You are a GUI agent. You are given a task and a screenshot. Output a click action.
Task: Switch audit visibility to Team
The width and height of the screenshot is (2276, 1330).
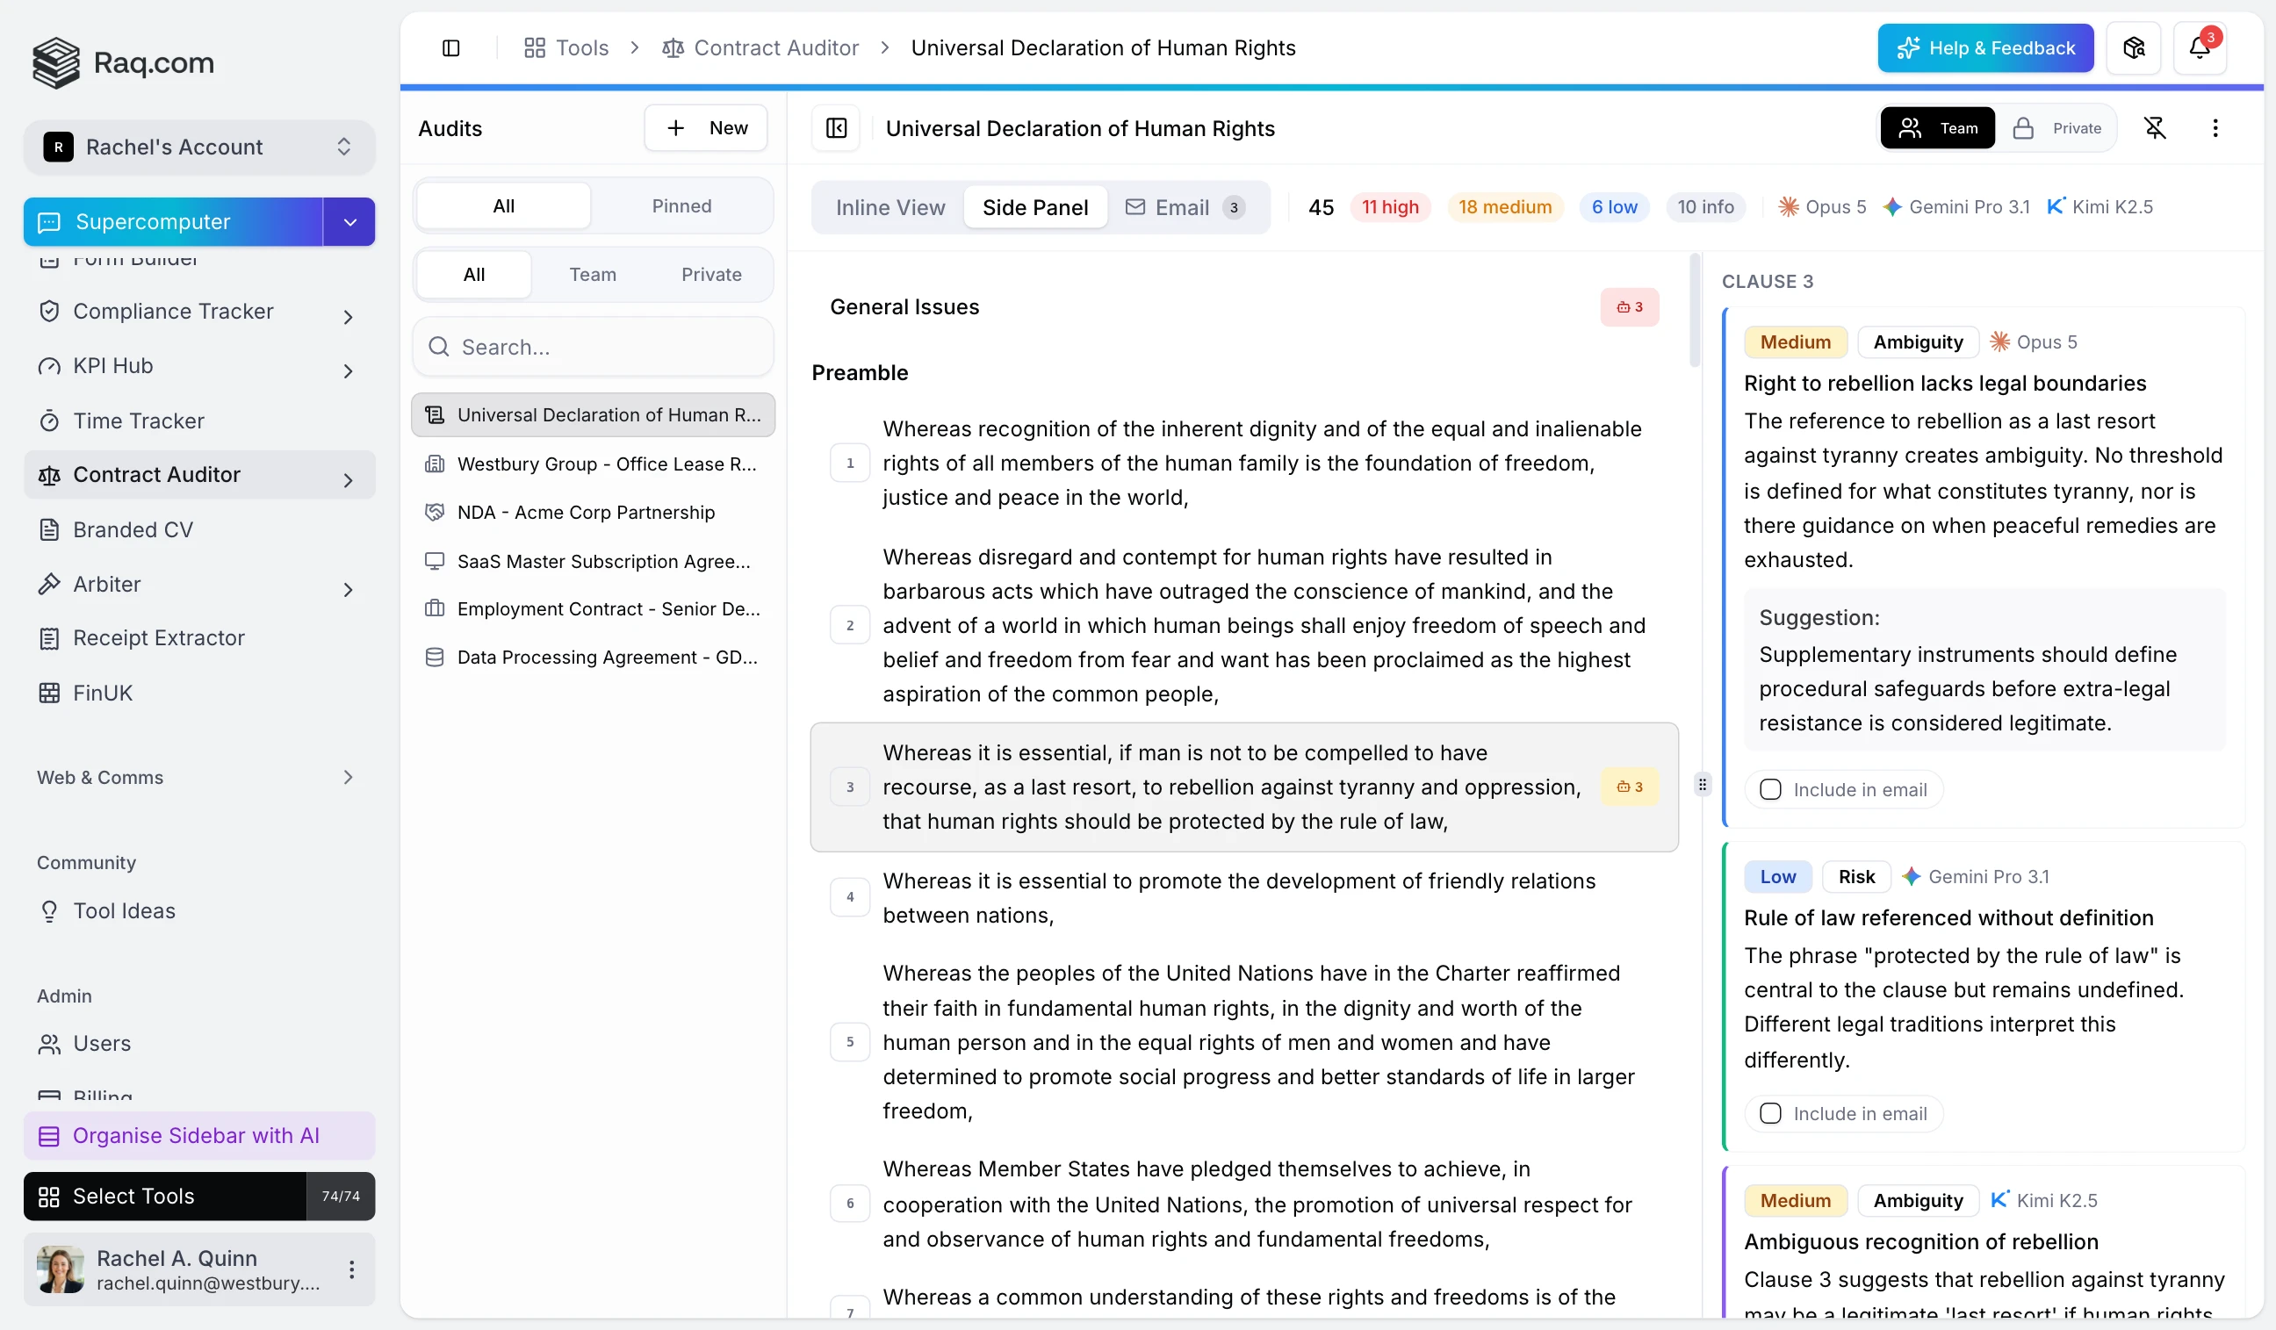point(1938,128)
